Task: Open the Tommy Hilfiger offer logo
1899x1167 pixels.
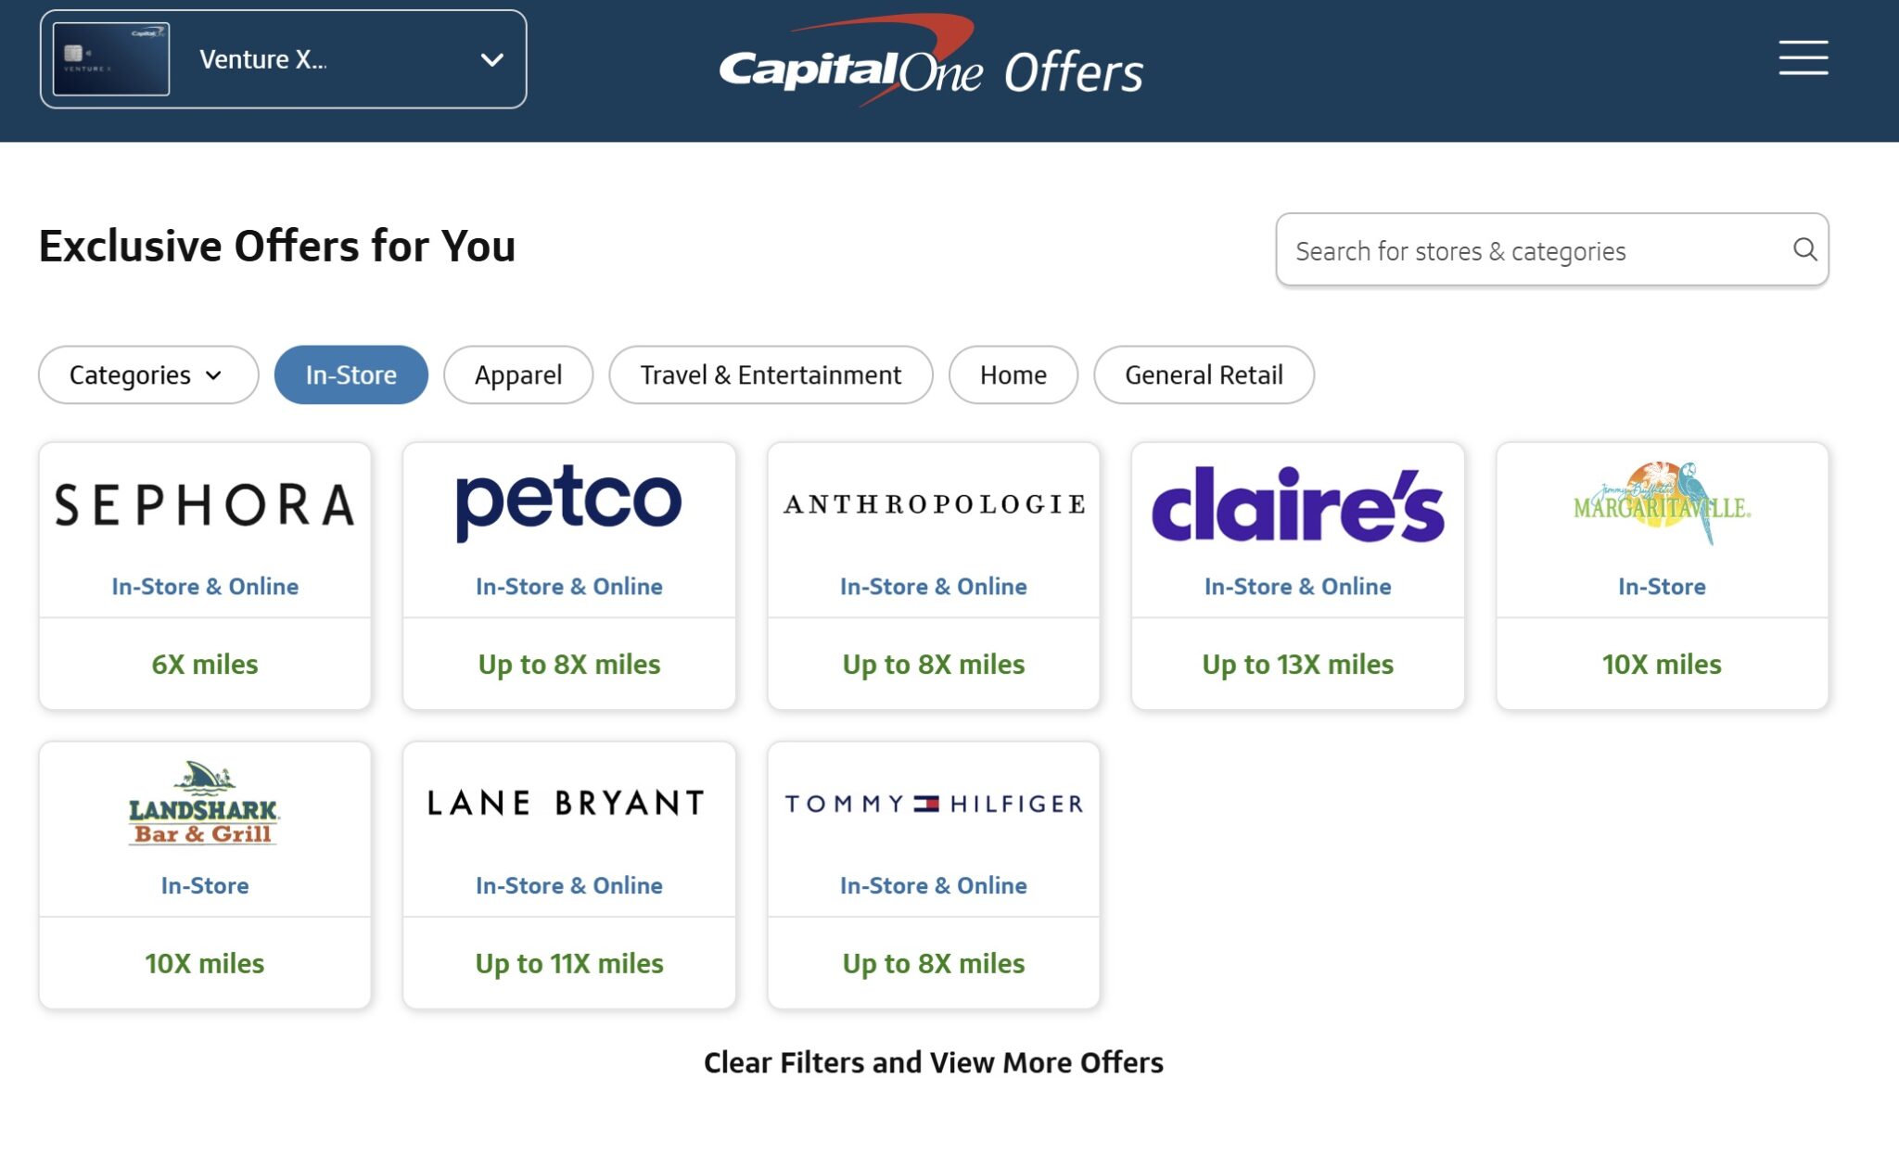Action: [x=934, y=804]
